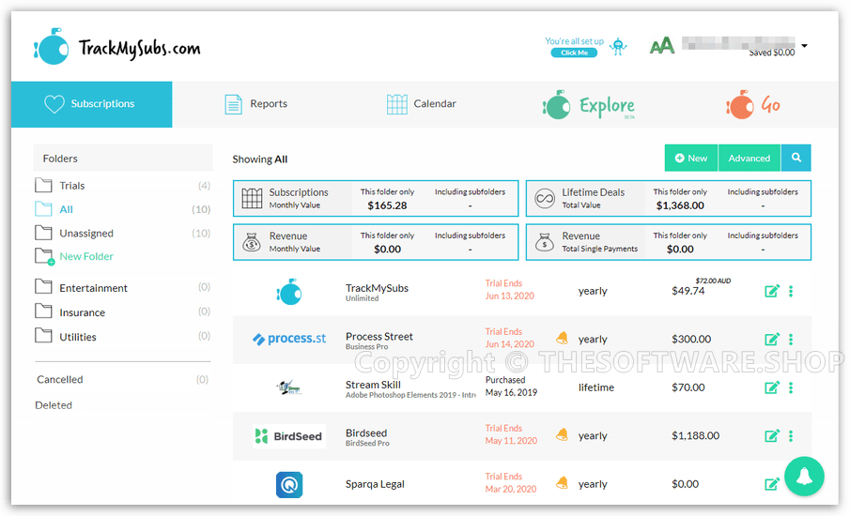This screenshot has width=850, height=516.
Task: Edit the Stream Skill subscription
Action: [x=772, y=387]
